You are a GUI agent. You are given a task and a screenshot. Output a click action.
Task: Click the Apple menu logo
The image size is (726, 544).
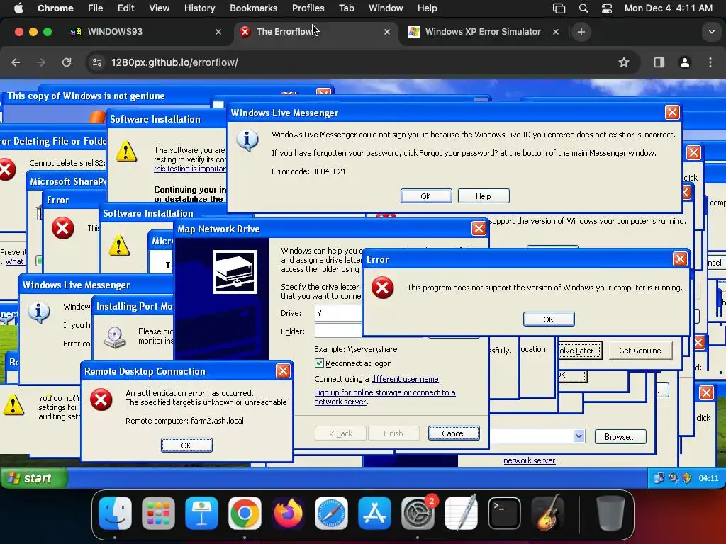pyautogui.click(x=19, y=8)
